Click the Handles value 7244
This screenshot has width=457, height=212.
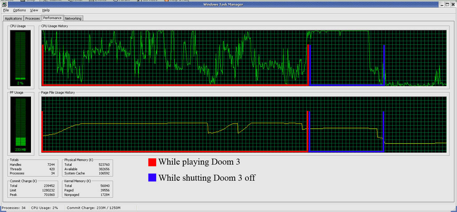pos(51,165)
